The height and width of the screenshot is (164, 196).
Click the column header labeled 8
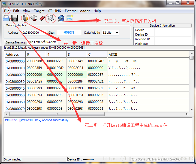pyautogui.click(x=77, y=54)
